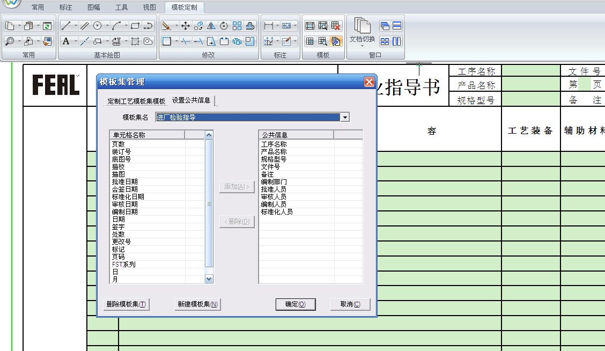The width and height of the screenshot is (605, 351).
Task: Open the 模板集名 dropdown list
Action: click(345, 117)
